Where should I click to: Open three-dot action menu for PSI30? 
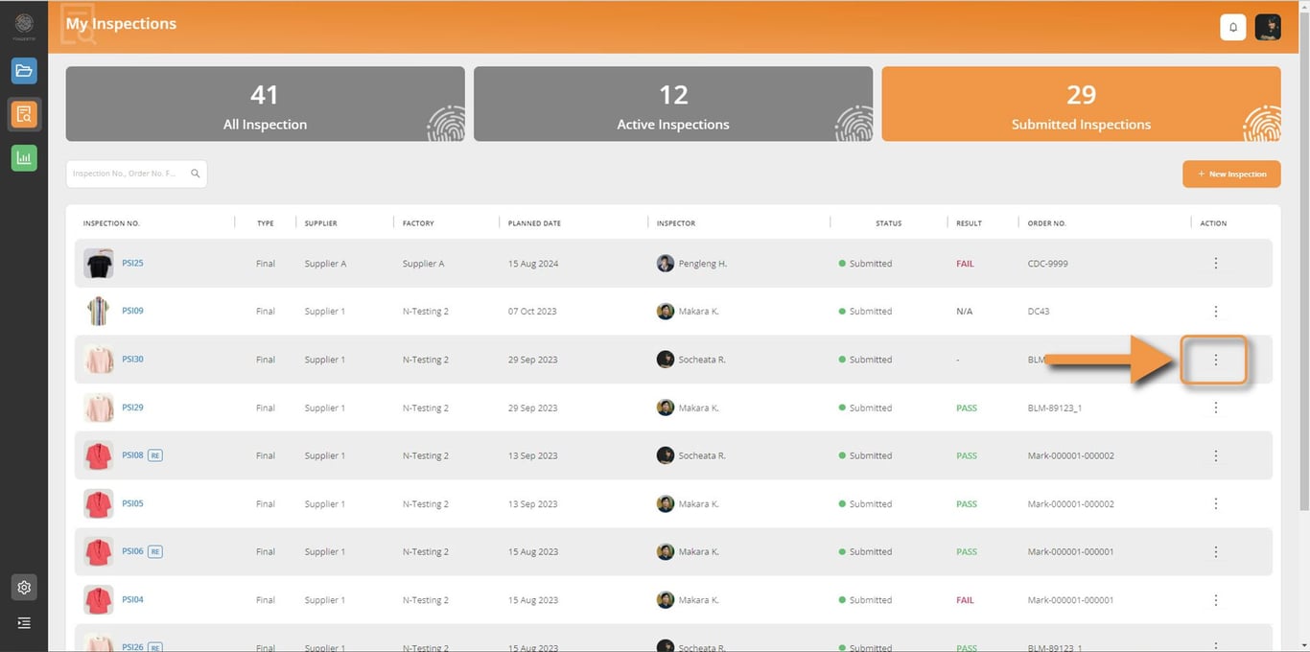(1216, 360)
